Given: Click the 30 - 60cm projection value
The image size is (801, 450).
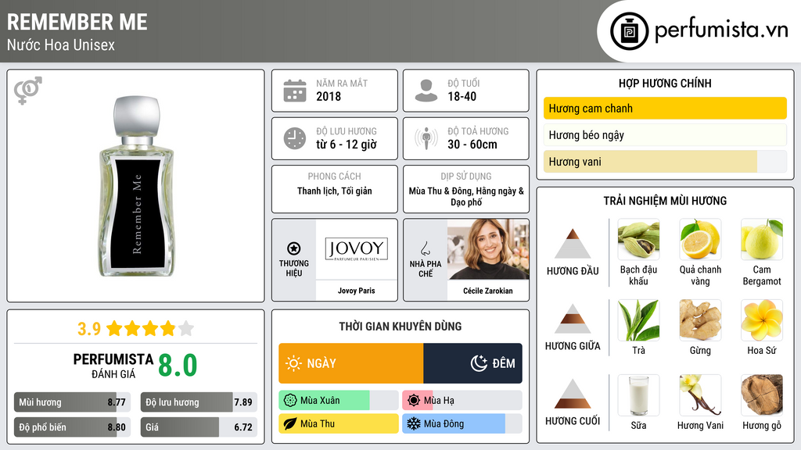Looking at the screenshot, I should coord(472,145).
